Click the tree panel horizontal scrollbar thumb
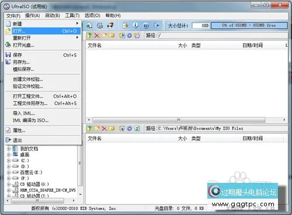 click(x=37, y=200)
